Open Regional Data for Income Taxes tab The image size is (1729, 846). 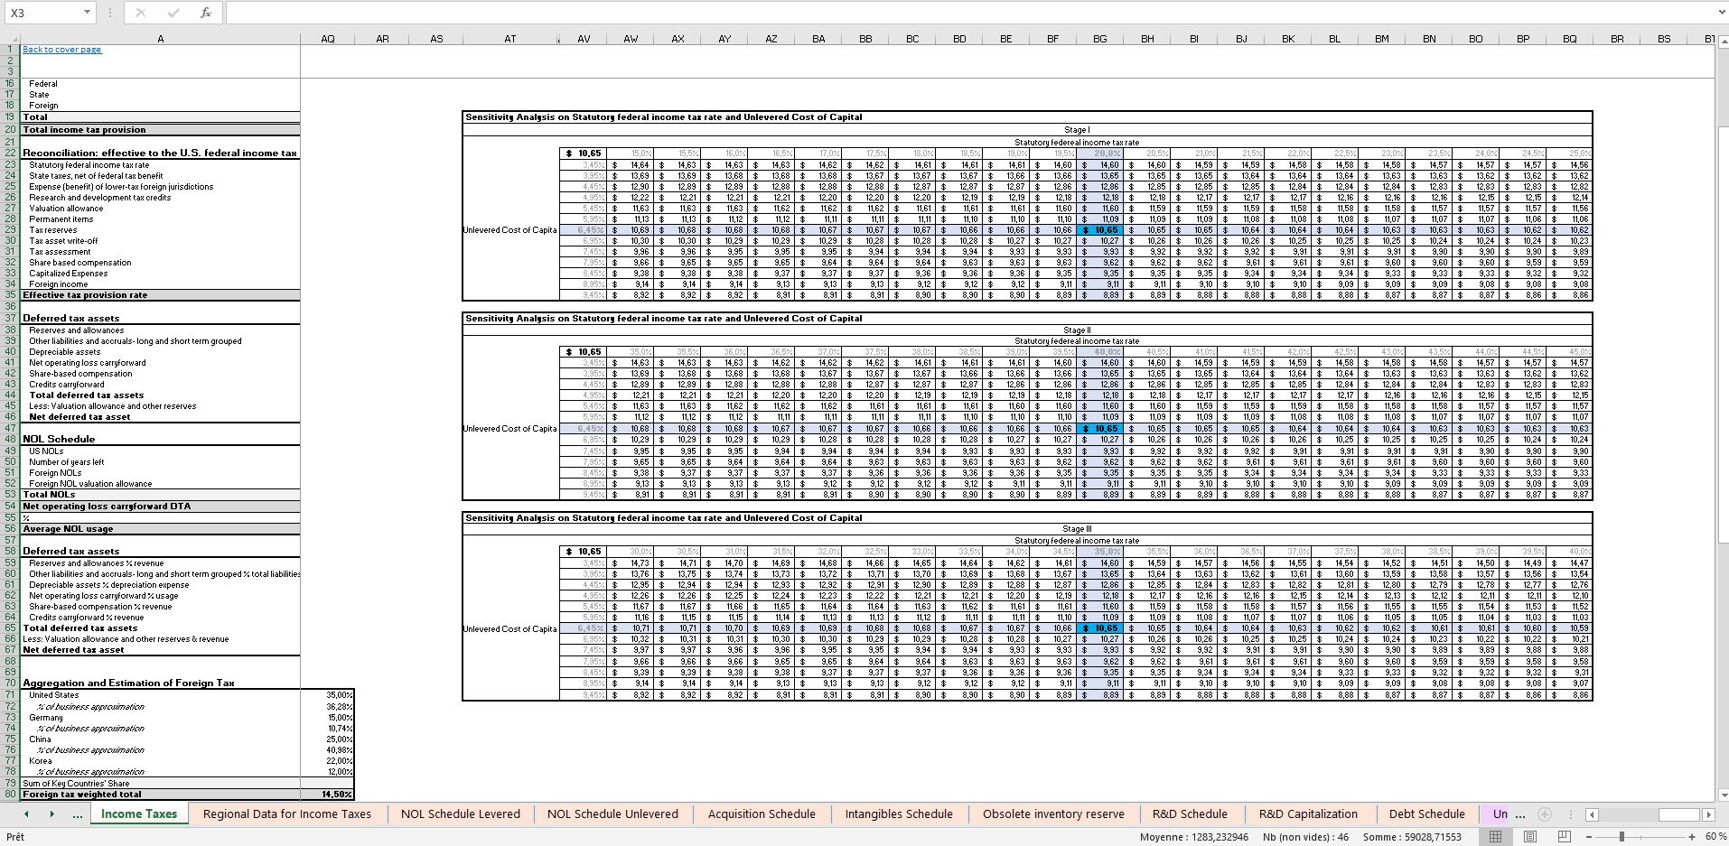click(x=287, y=813)
